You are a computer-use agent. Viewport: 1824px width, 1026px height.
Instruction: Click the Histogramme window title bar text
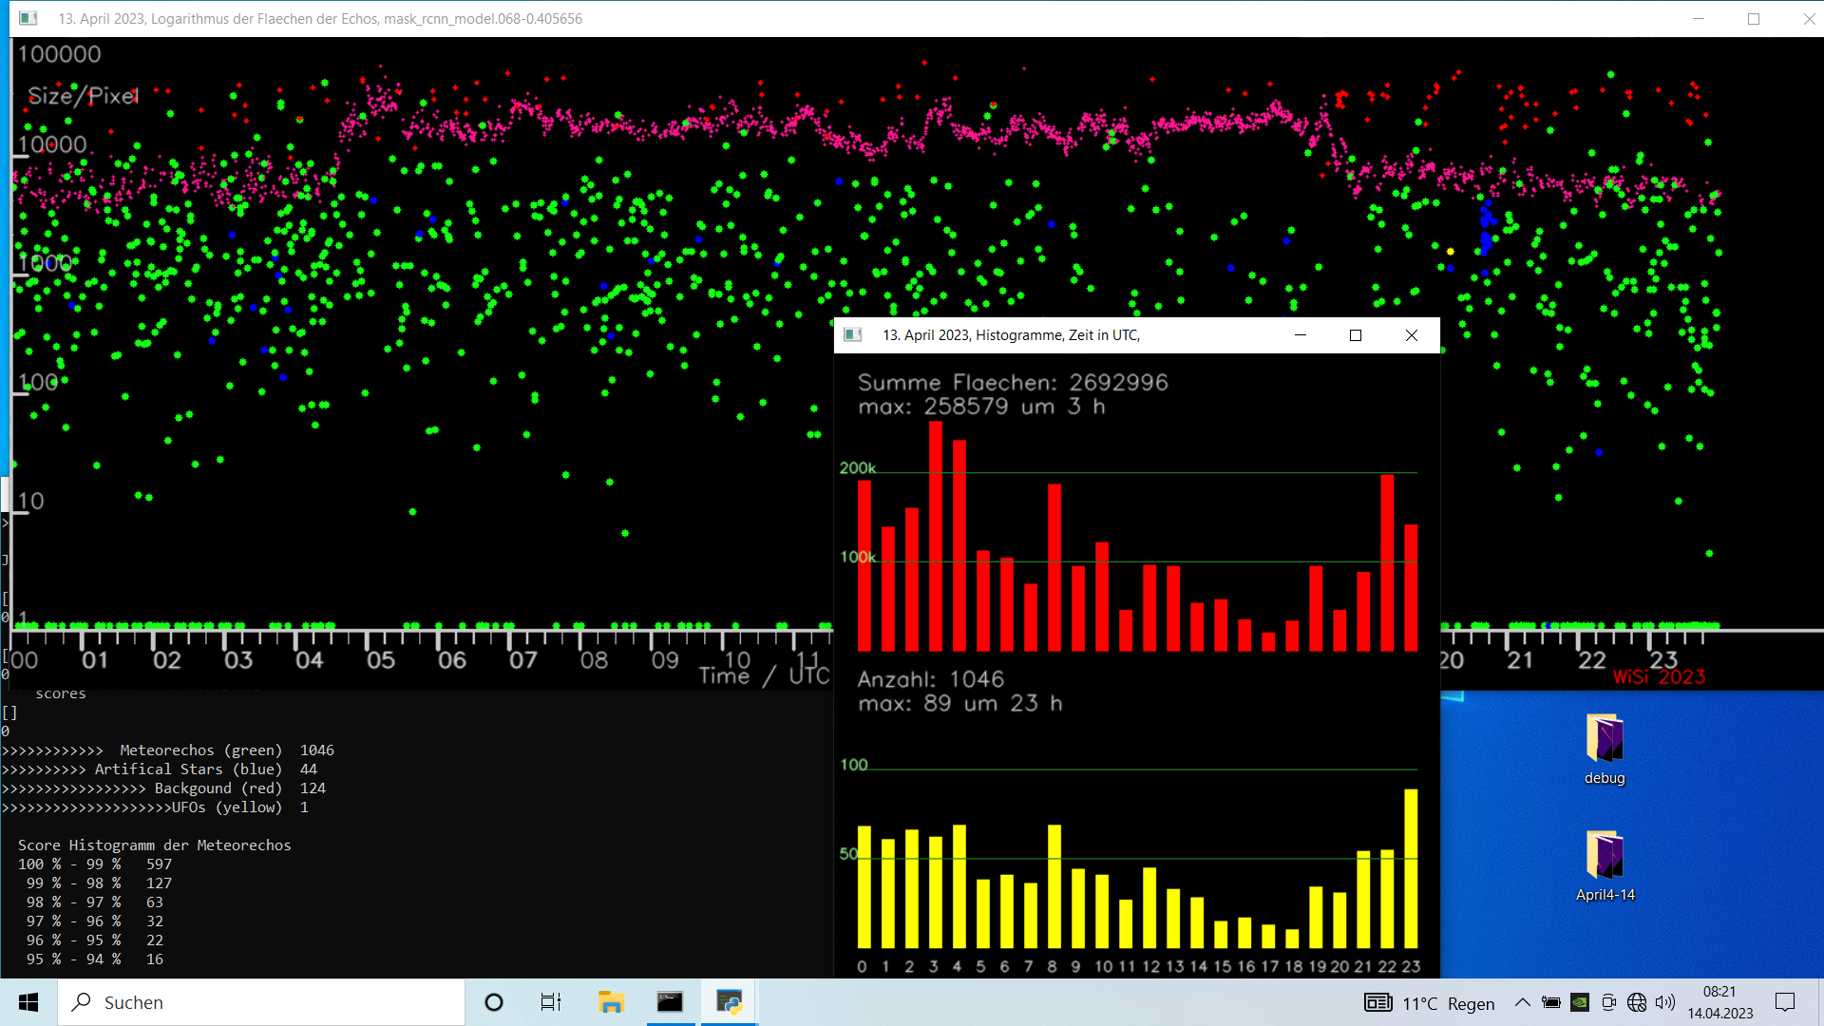tap(1011, 334)
